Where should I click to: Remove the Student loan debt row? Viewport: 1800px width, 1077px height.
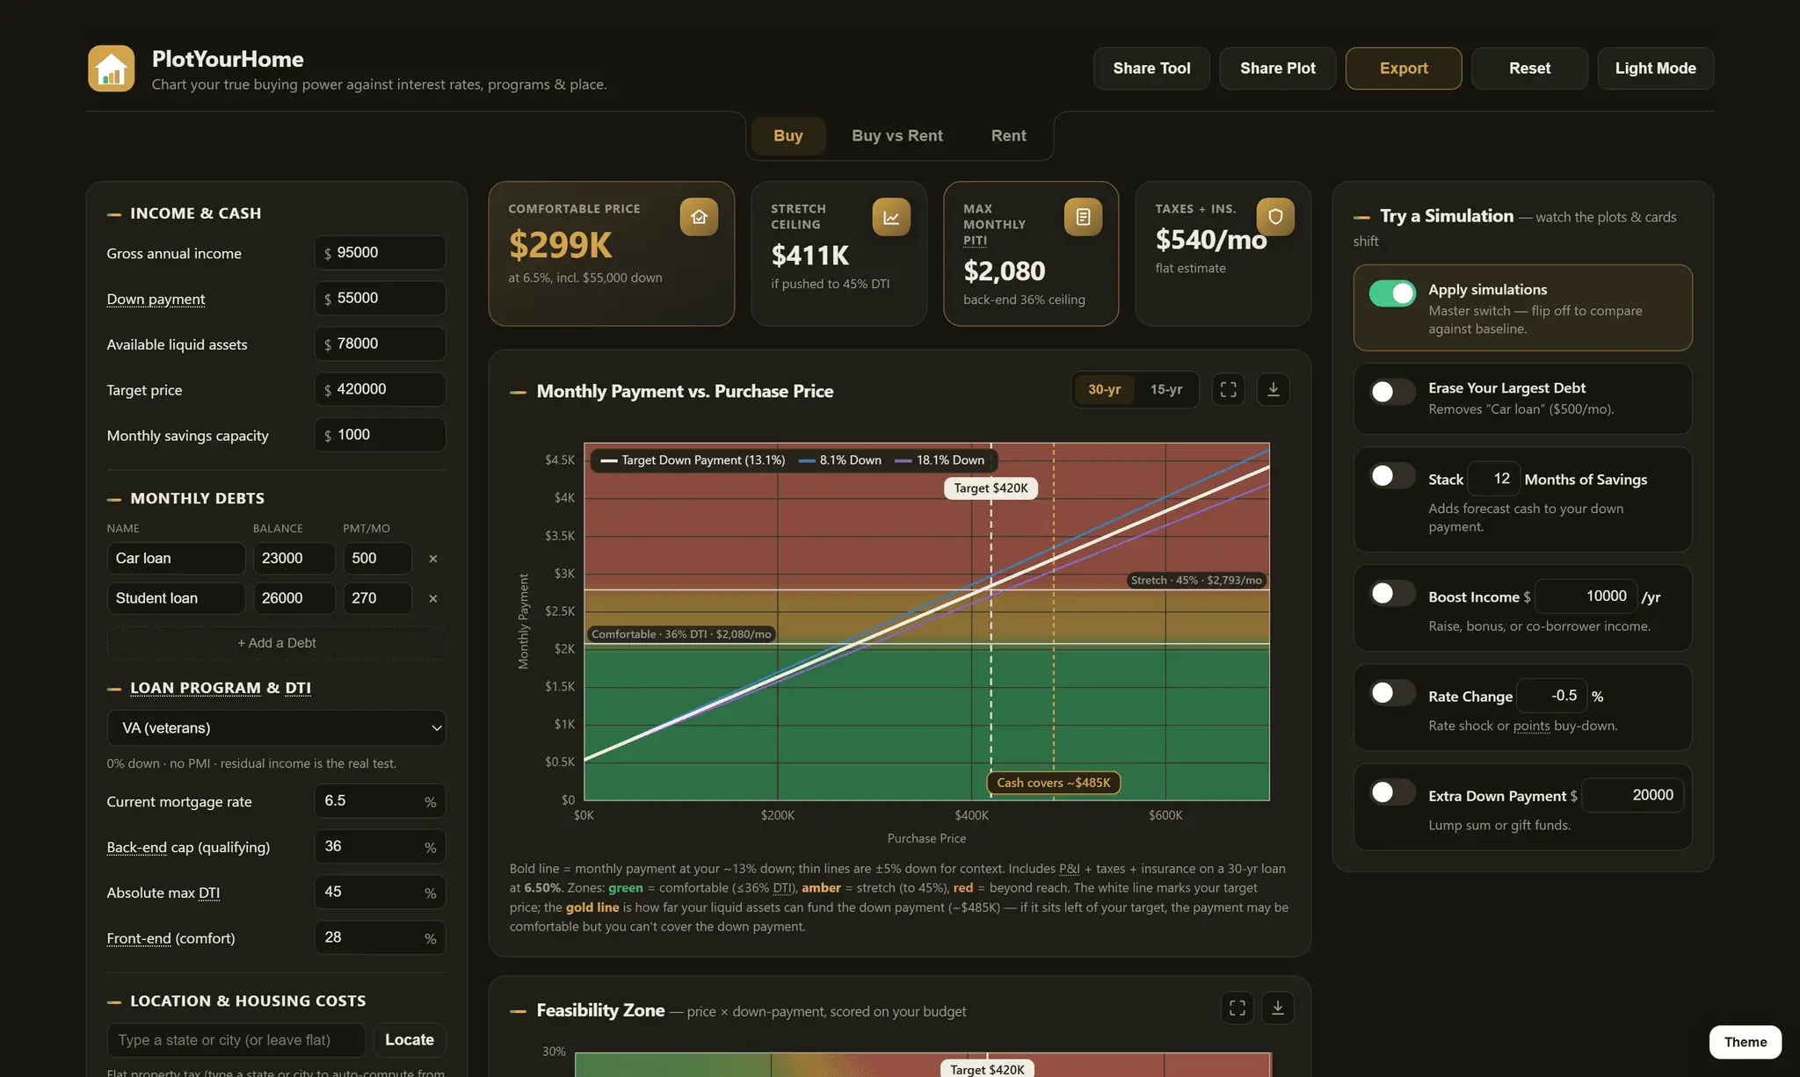click(x=432, y=598)
